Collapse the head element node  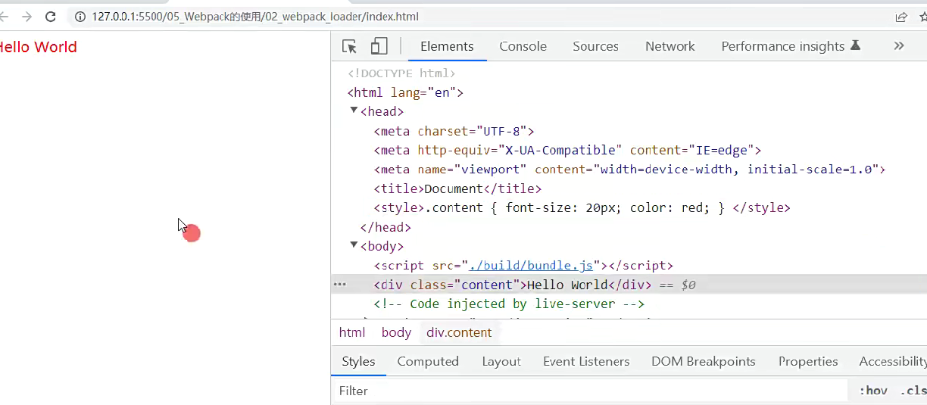point(354,111)
